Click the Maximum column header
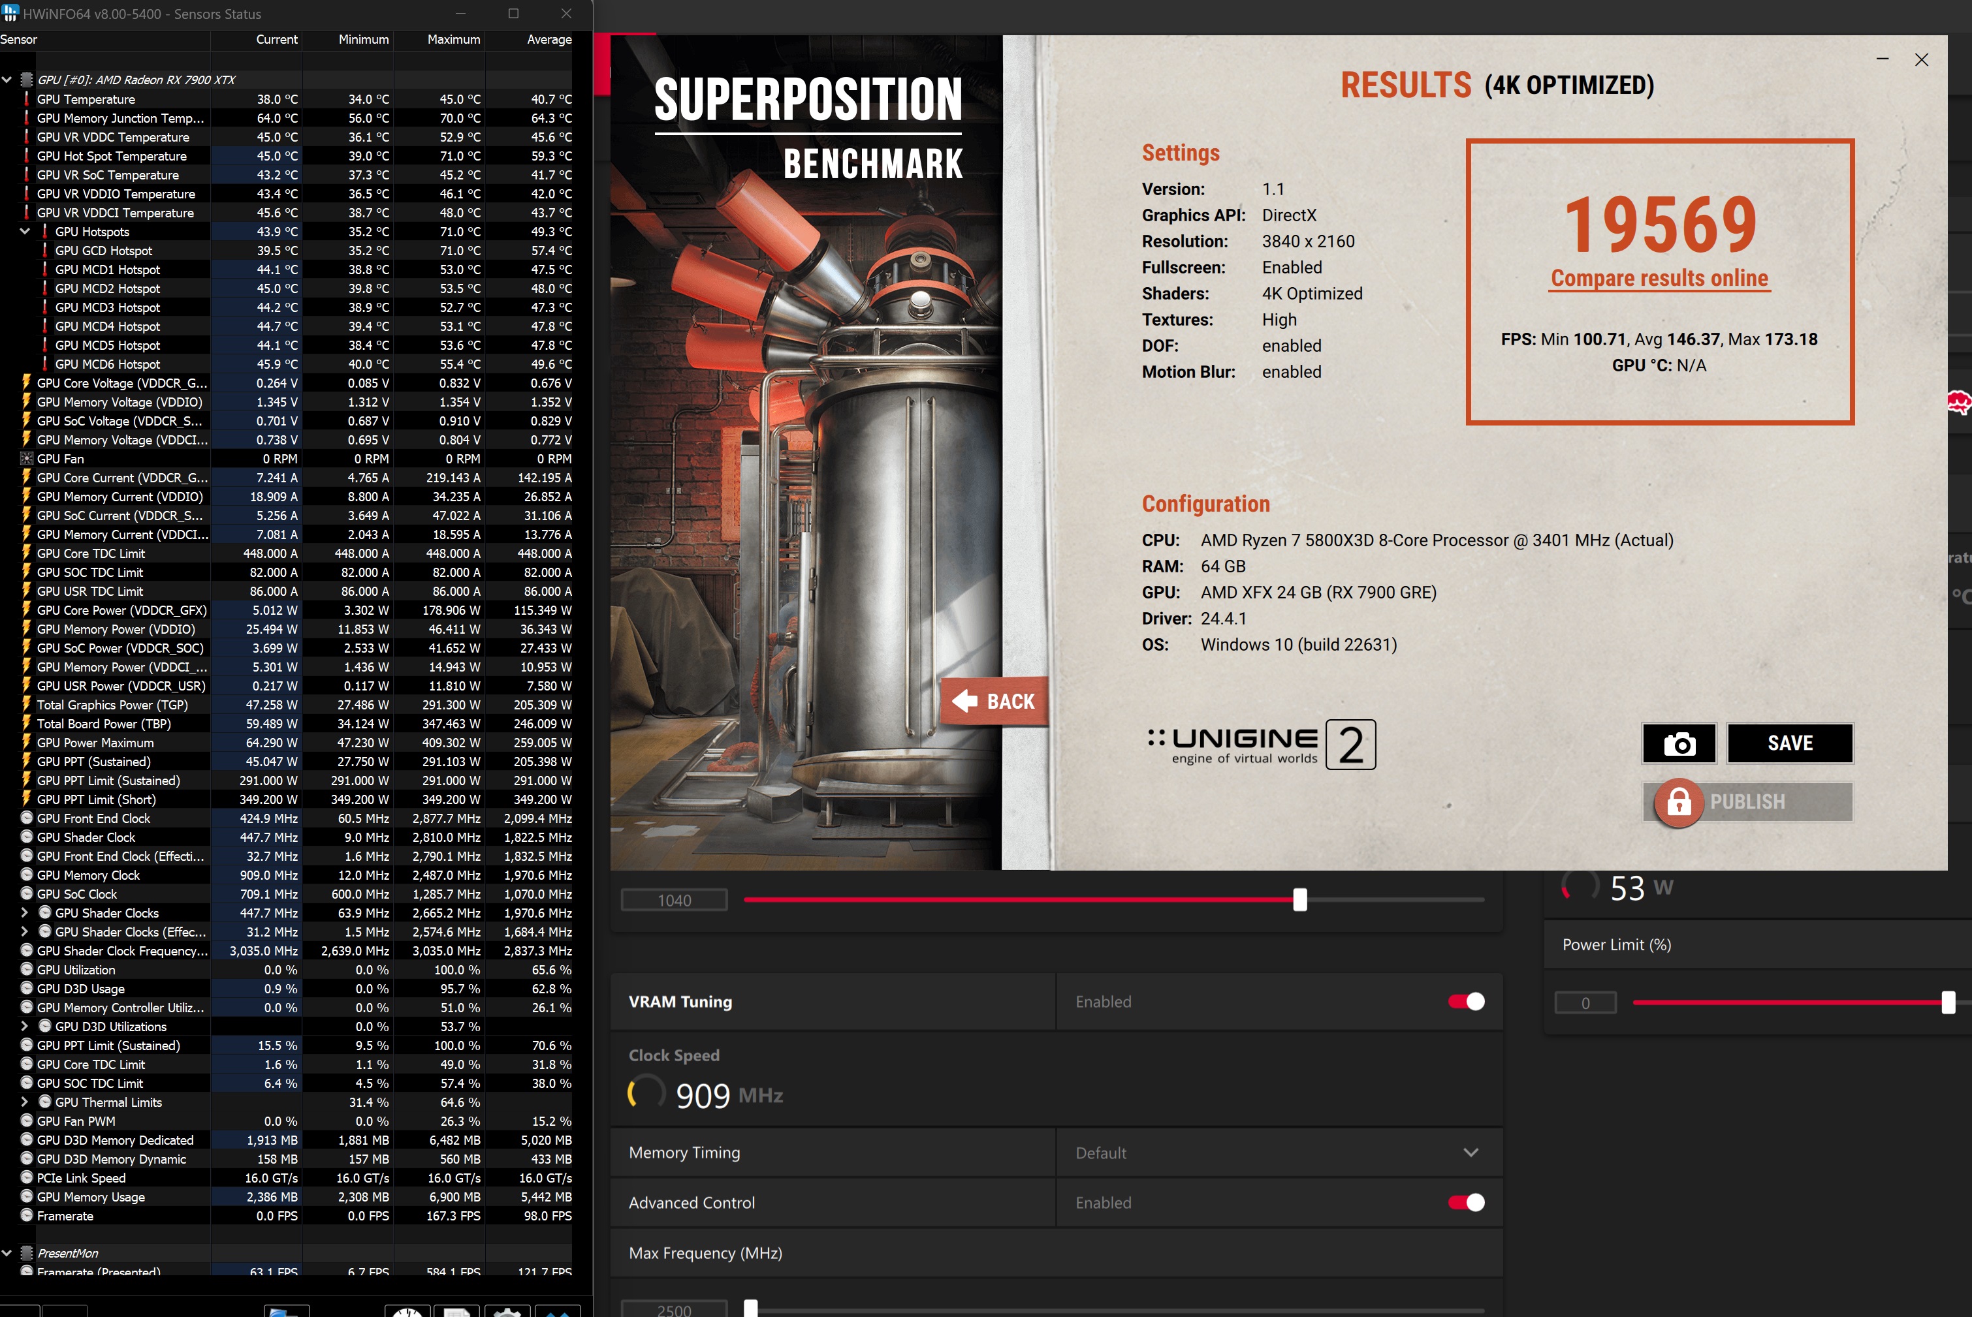 pyautogui.click(x=439, y=39)
